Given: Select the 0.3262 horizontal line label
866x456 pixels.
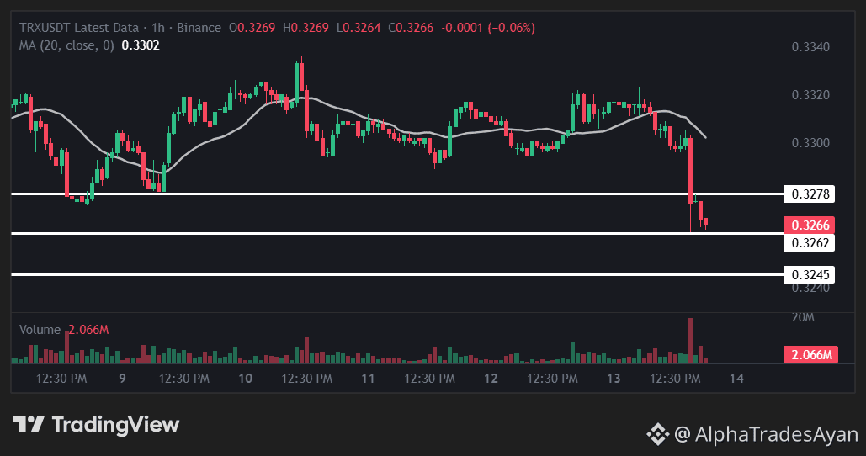Looking at the screenshot, I should [810, 243].
